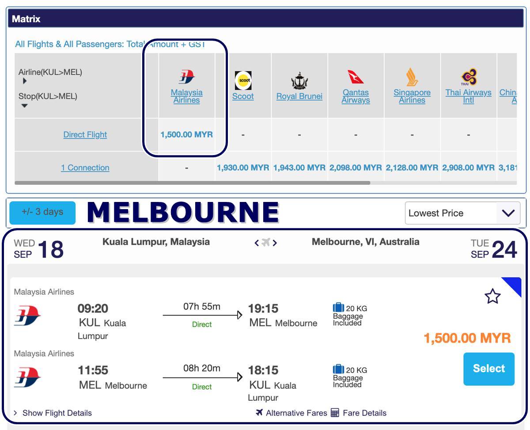This screenshot has height=430, width=530.
Task: Click the TUE SEP 24 return date
Action: coord(494,249)
